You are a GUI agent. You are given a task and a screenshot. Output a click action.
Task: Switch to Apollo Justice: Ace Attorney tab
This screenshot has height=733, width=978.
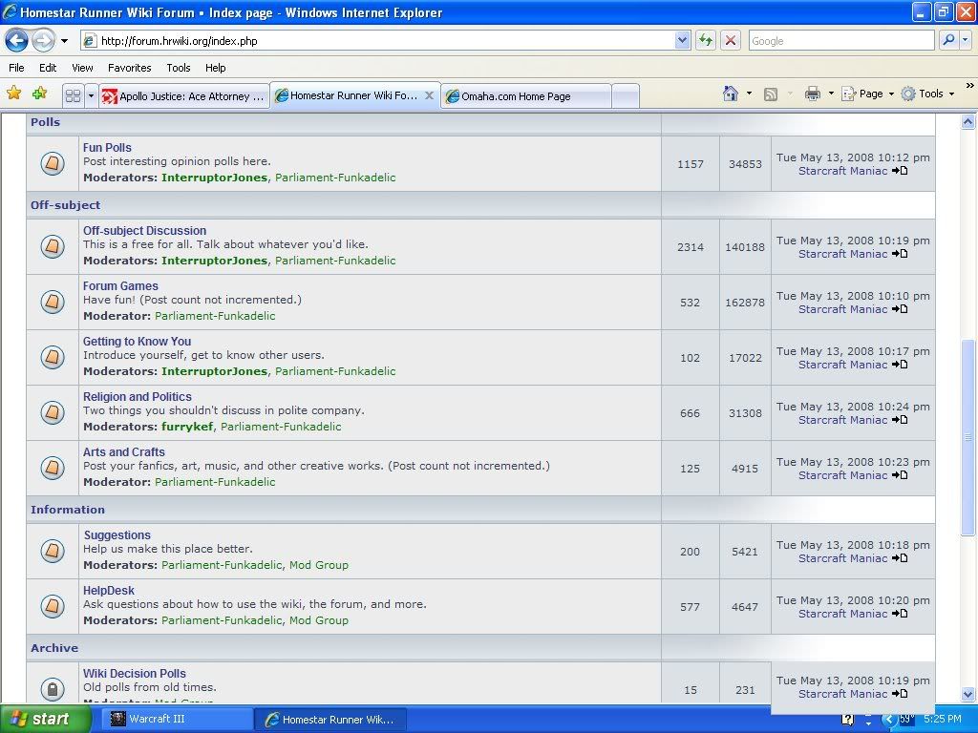[183, 96]
